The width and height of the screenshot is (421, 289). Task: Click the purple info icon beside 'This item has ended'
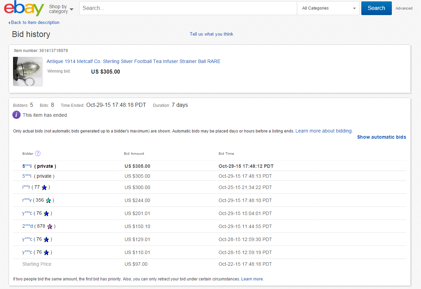(x=16, y=115)
